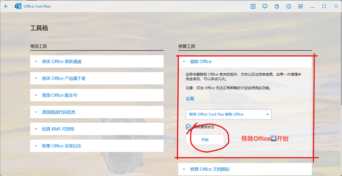The image size is (342, 176).
Task: Maximize the Office Tool Plus window
Action: pyautogui.click(x=324, y=6)
